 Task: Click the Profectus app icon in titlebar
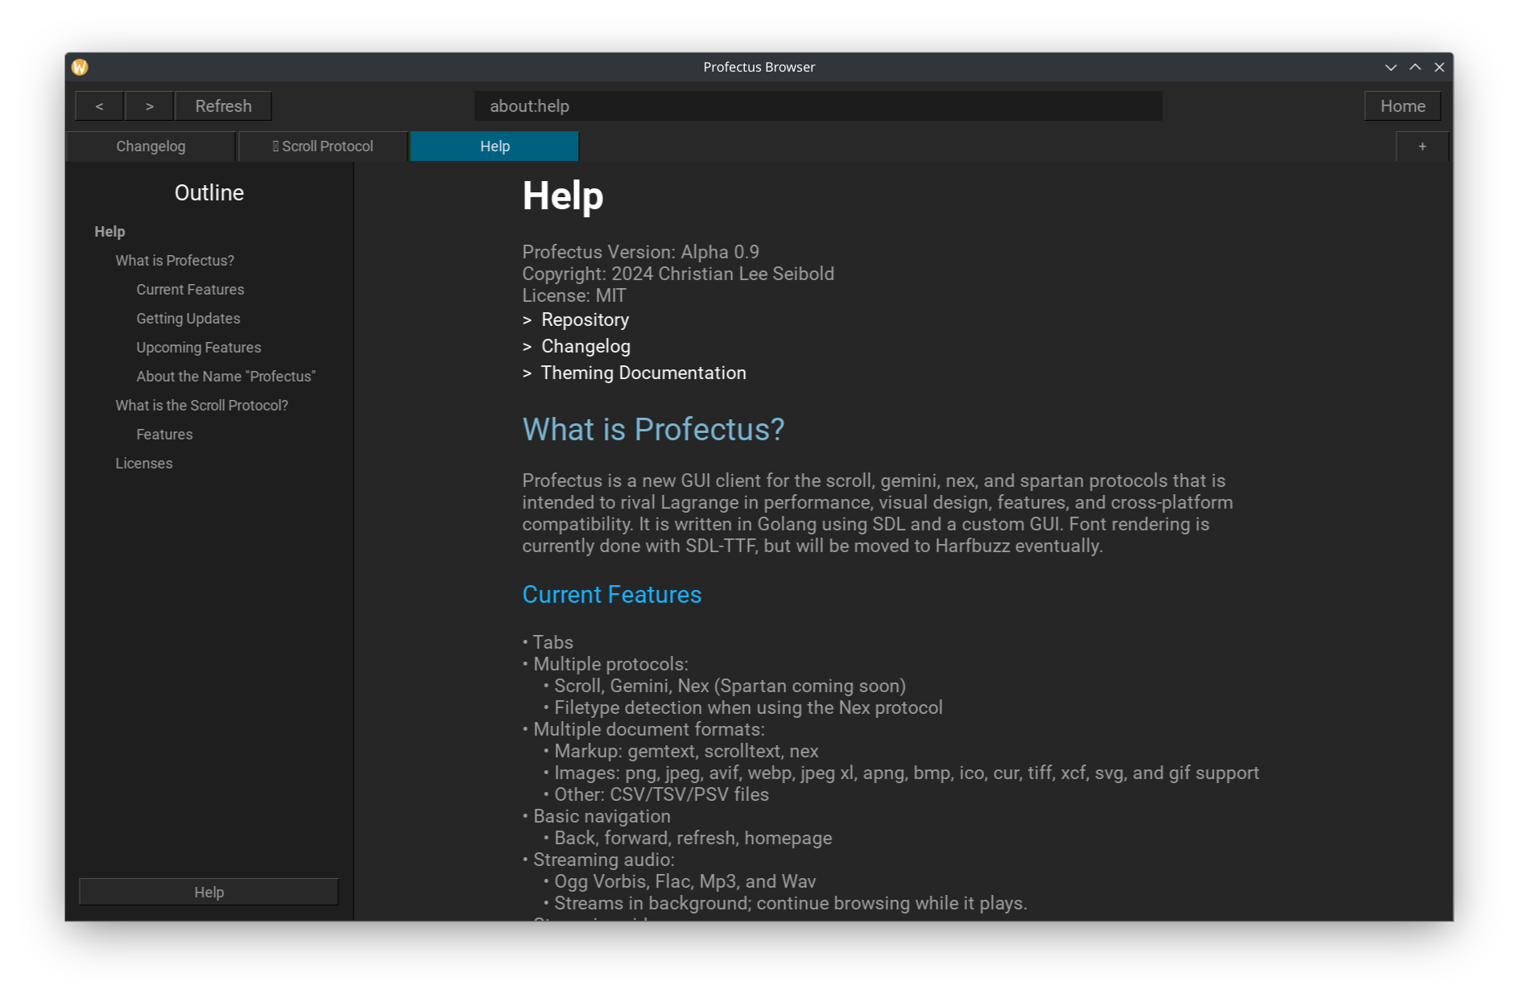(80, 68)
